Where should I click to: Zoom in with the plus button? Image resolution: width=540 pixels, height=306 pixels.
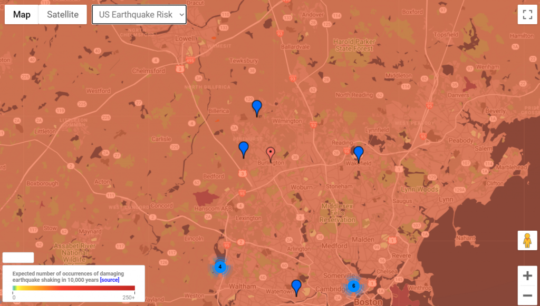tap(527, 275)
